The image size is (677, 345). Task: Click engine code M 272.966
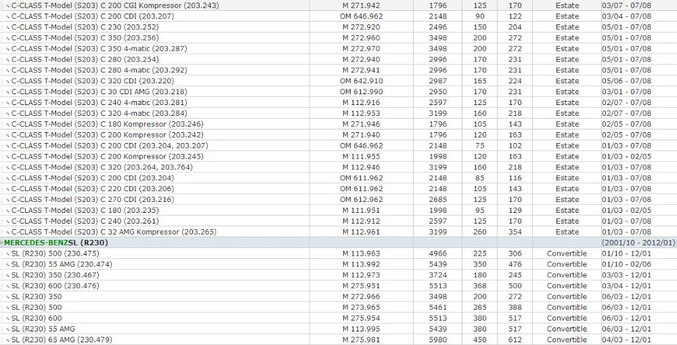362,297
